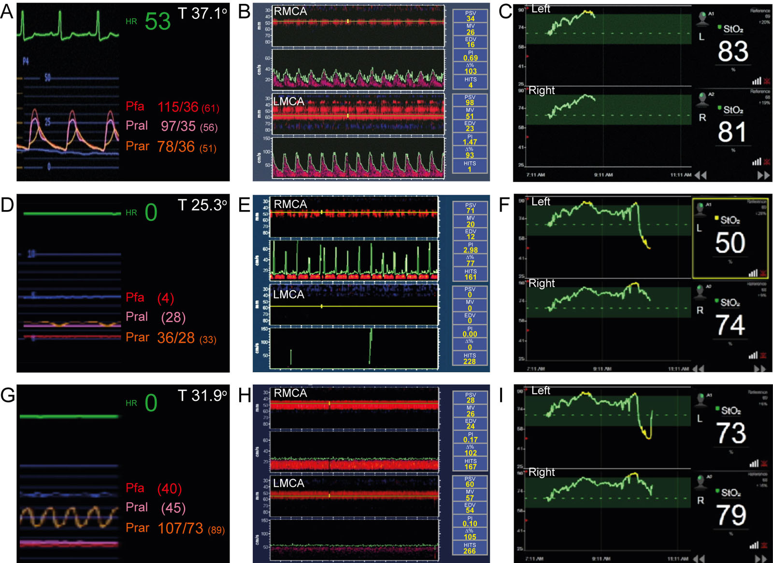This screenshot has width=773, height=563.
Task: Click the temperature reading T 37.1°
Action: [202, 14]
